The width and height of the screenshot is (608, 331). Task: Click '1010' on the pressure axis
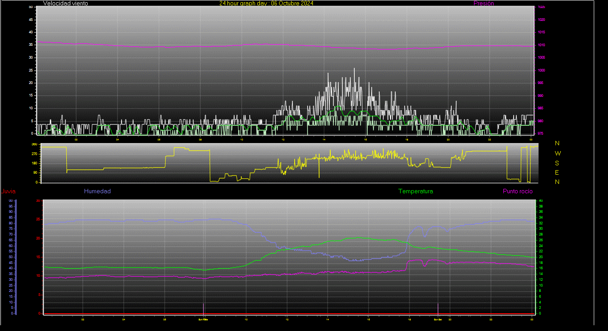coord(541,45)
